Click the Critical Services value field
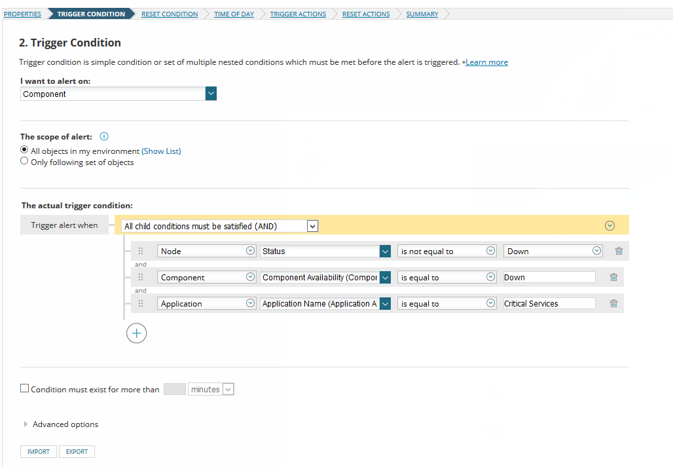Viewport: 673px width, 467px height. pyautogui.click(x=549, y=303)
